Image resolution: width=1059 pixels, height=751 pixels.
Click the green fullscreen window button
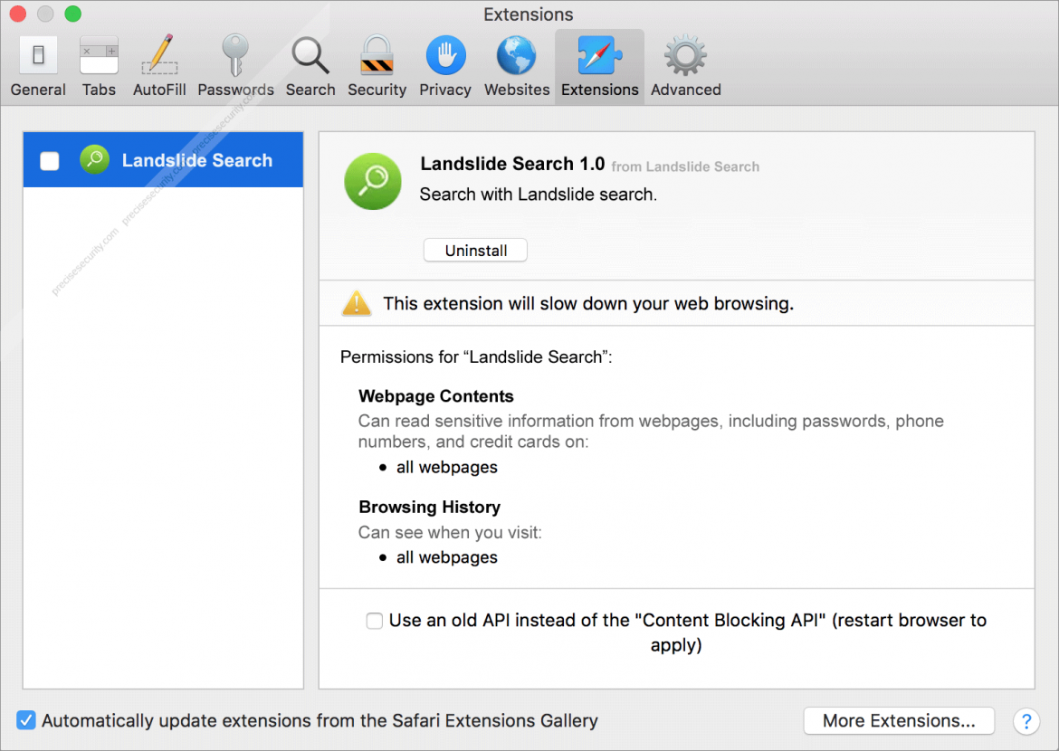(72, 14)
